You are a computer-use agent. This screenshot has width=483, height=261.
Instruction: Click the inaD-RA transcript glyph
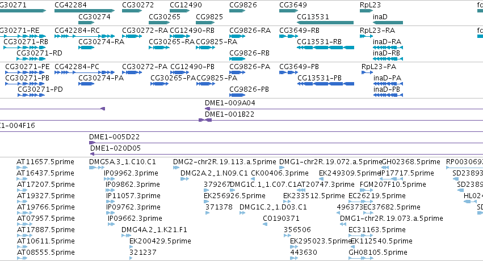[x=388, y=48]
